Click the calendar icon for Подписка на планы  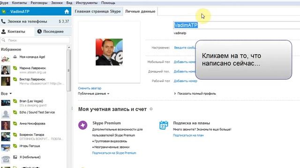point(164,125)
